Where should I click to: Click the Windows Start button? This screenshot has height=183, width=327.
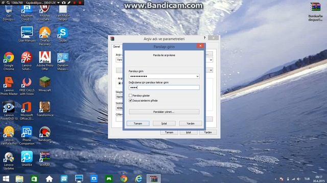[6, 178]
